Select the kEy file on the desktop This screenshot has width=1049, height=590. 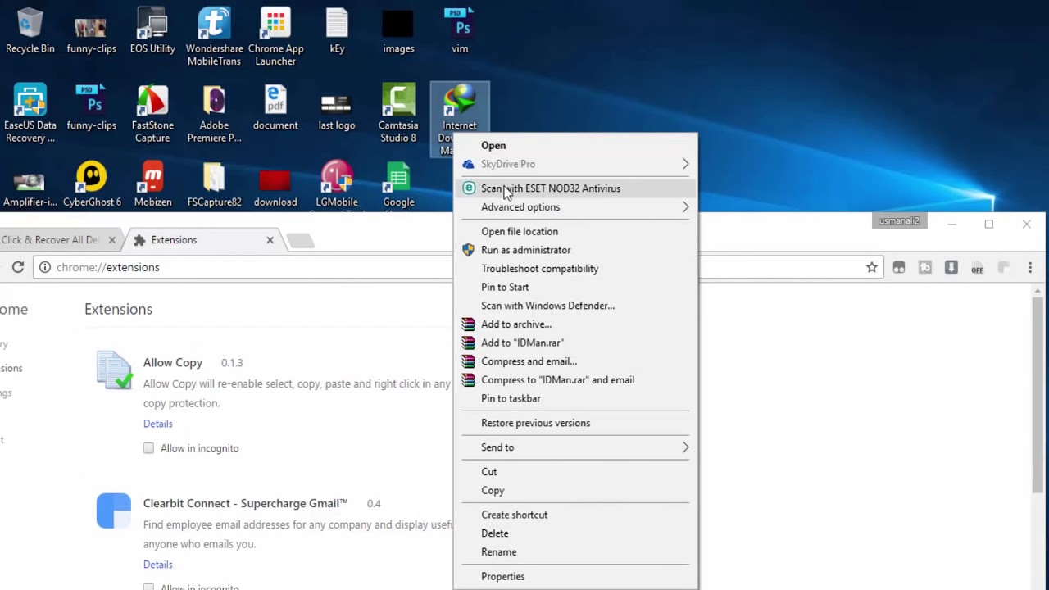337,31
